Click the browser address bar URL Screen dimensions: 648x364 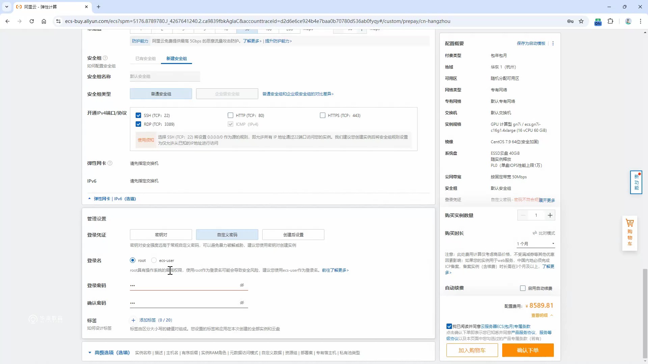(x=258, y=21)
